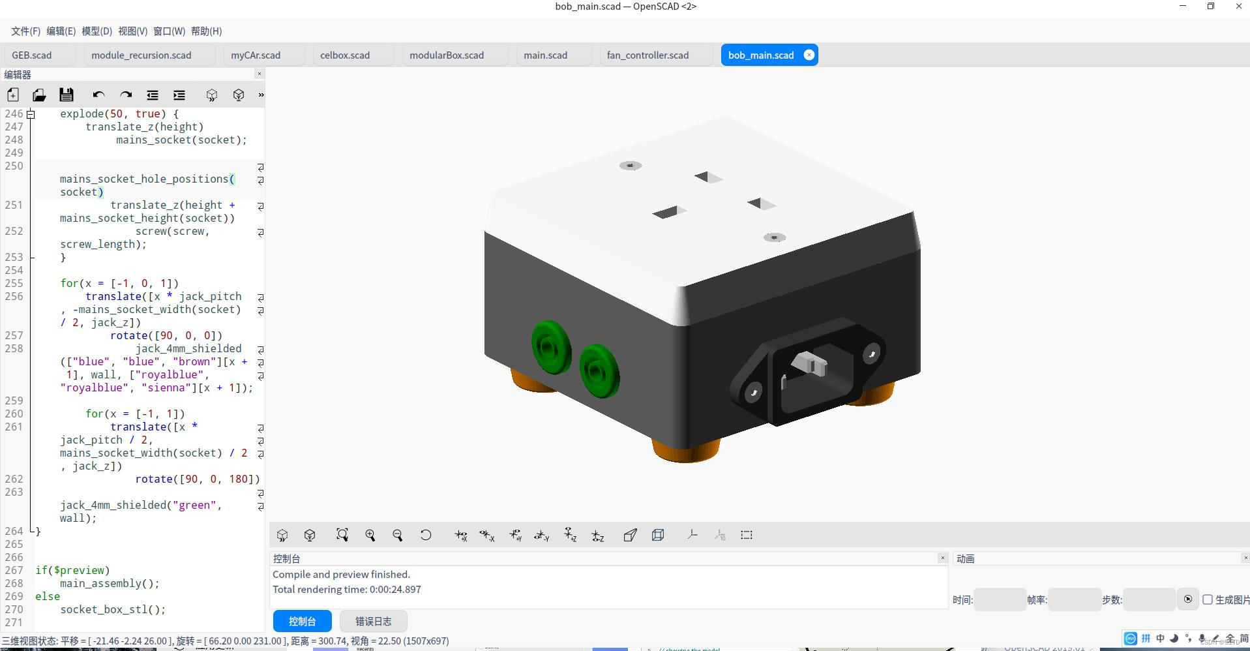
Task: Toggle the orthogonal projection view
Action: click(x=658, y=535)
